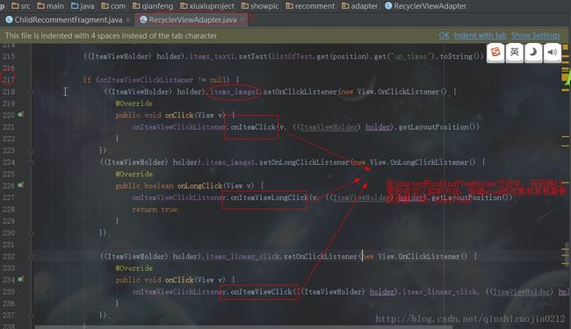Viewport: 571px width, 329px height.
Task: Click override gutter icon on line 234
Action: pos(21,280)
